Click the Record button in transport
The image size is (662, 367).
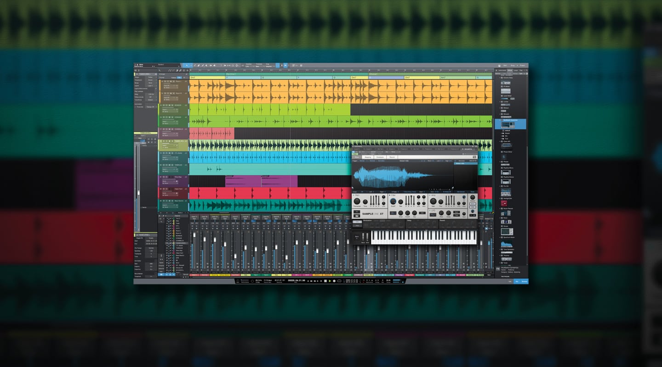(x=334, y=281)
